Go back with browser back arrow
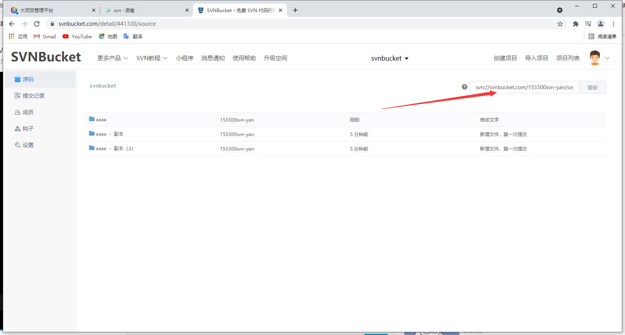Screen dimensions: 625x335 (x=12, y=24)
